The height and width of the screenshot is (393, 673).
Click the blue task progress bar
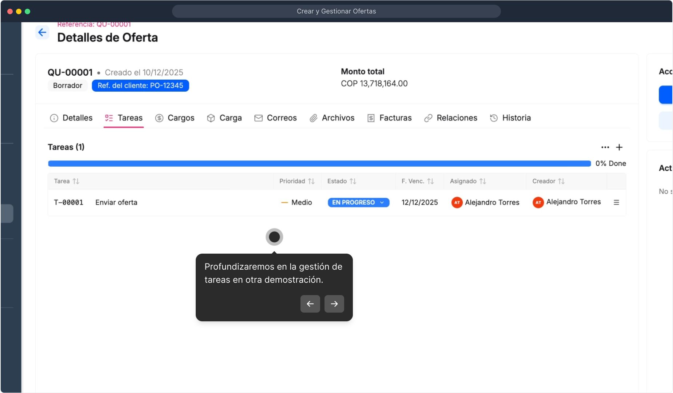pos(319,164)
